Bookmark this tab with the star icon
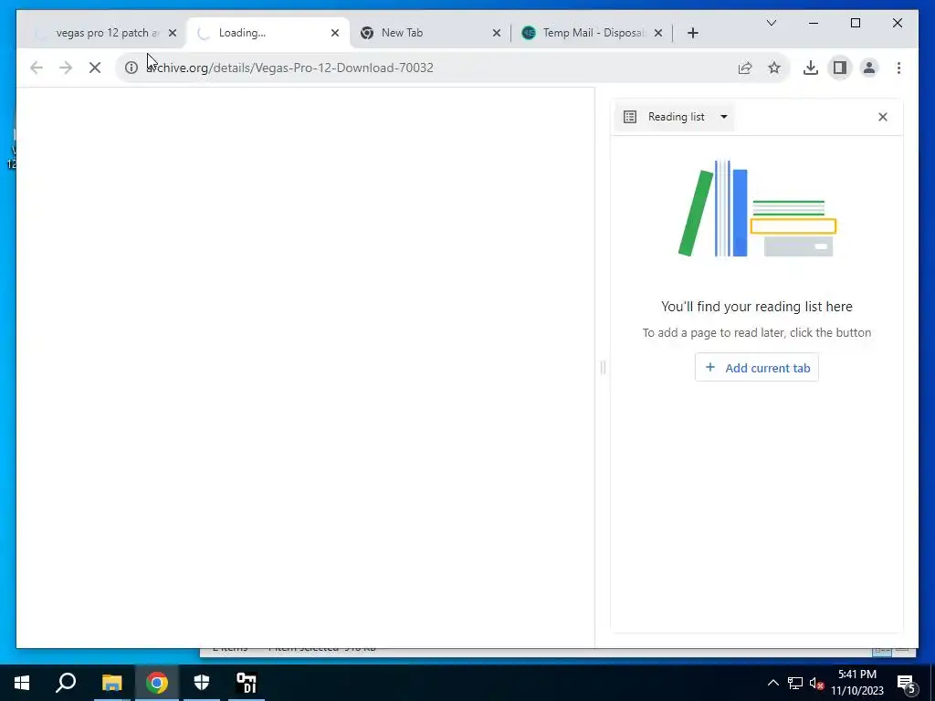 coord(774,68)
